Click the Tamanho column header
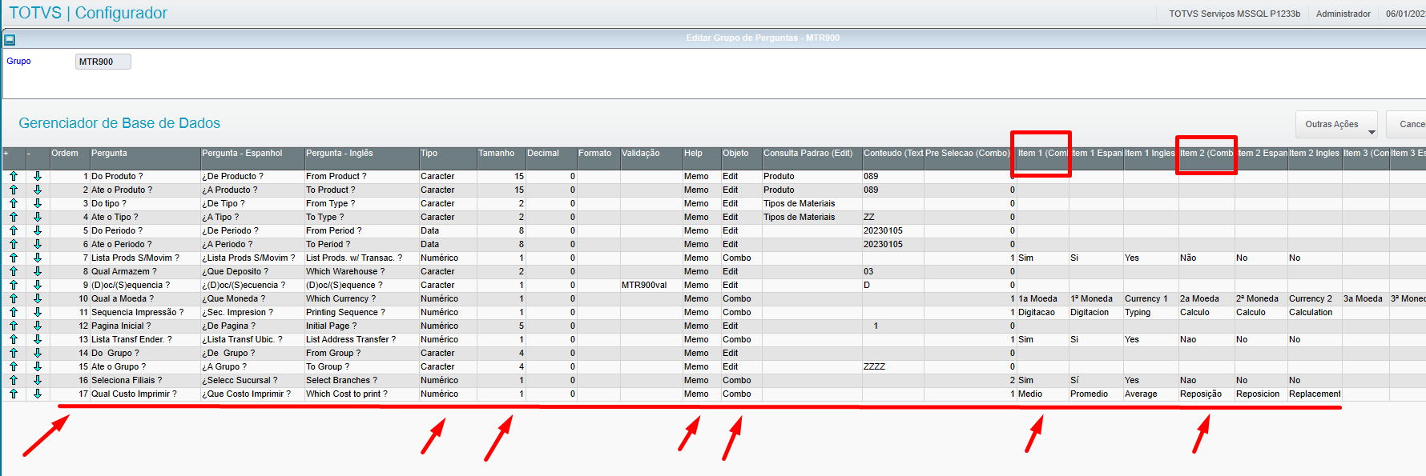Viewport: 1426px width, 476px height. (x=501, y=158)
